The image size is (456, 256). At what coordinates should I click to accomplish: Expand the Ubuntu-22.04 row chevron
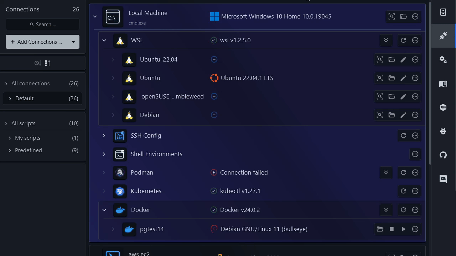tap(113, 59)
